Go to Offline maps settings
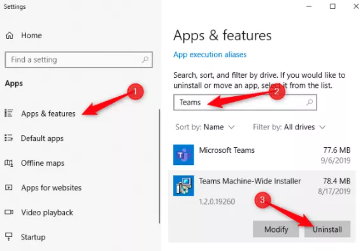This screenshot has width=363, height=251. 43,163
